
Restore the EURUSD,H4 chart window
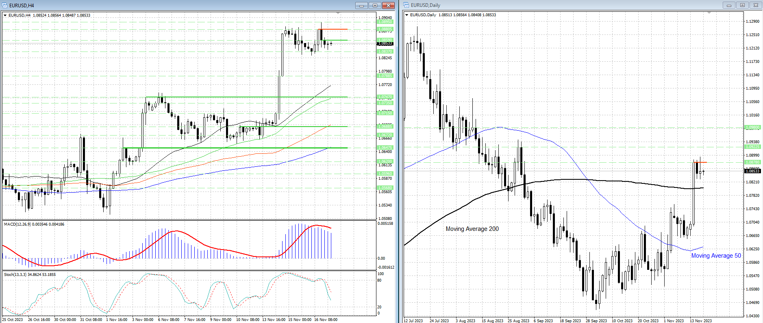coord(375,5)
